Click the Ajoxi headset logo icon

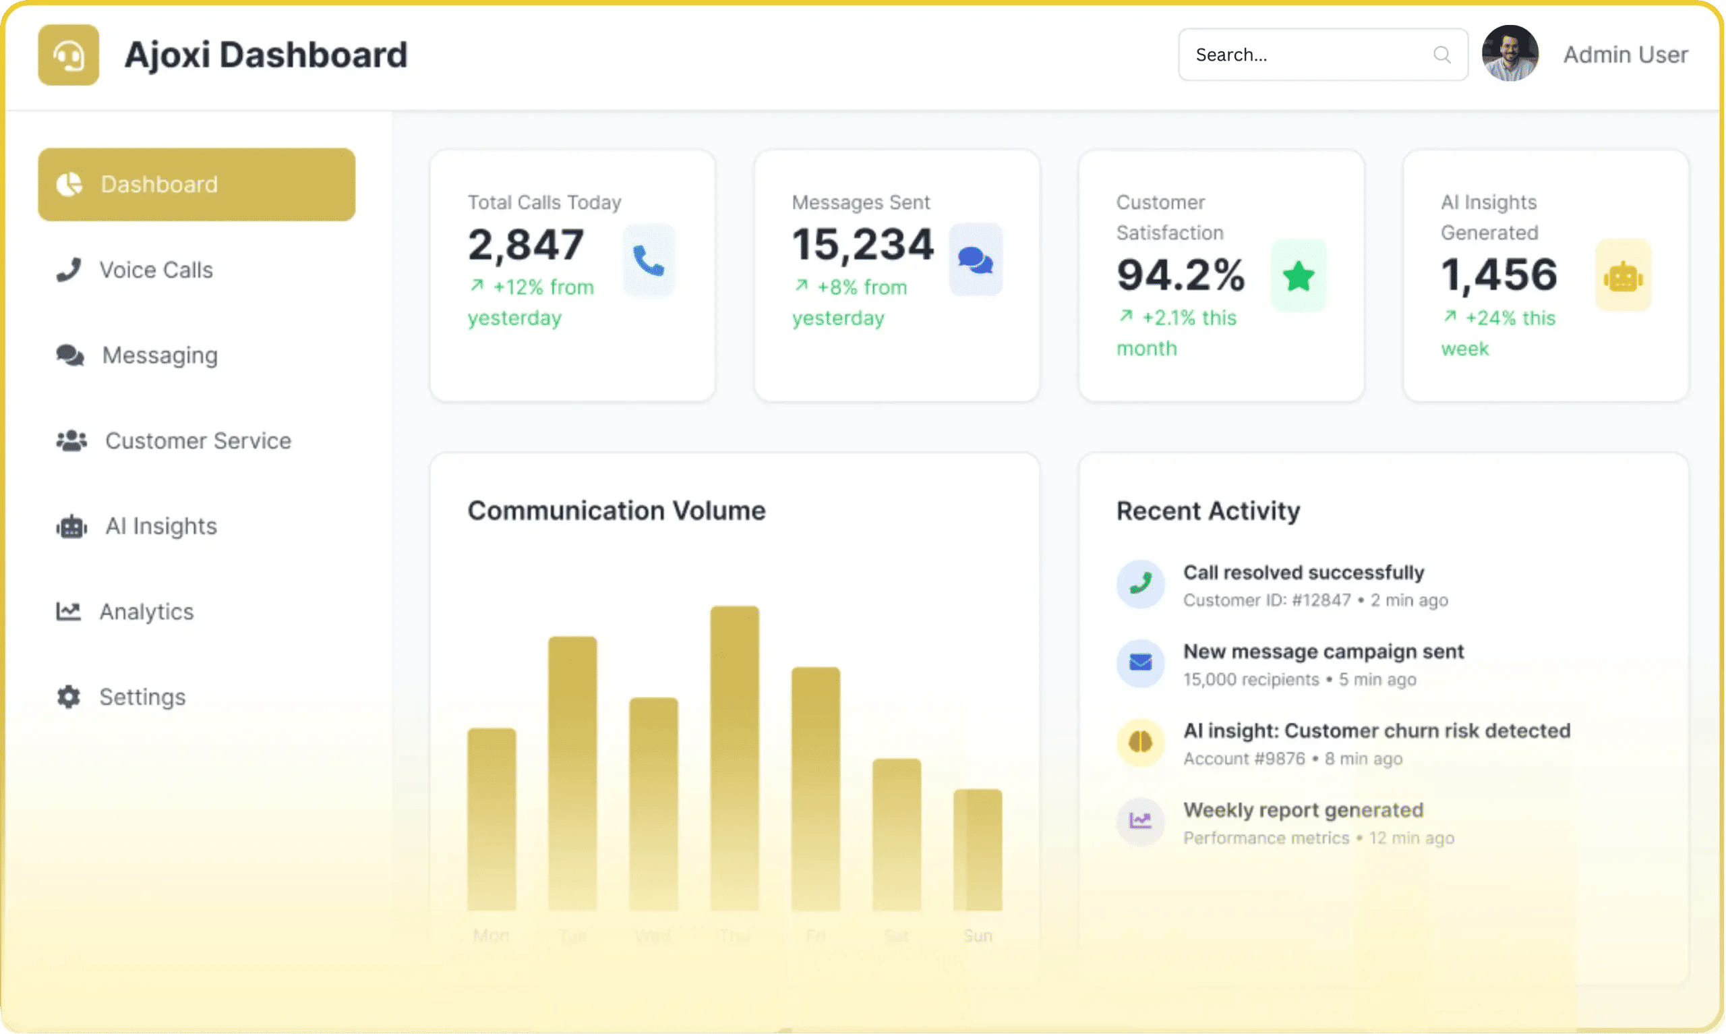(68, 55)
